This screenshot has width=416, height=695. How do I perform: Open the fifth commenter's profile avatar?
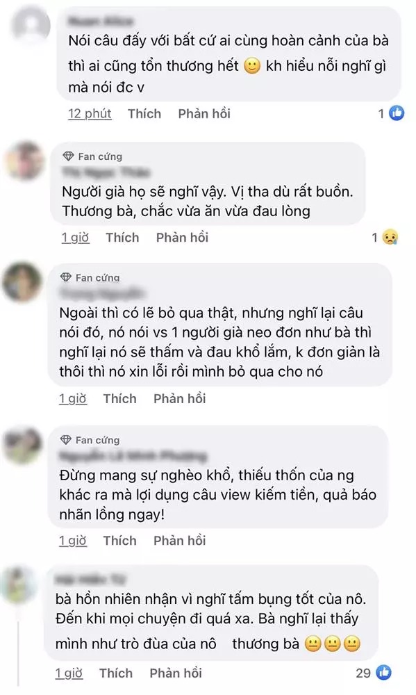[19, 584]
